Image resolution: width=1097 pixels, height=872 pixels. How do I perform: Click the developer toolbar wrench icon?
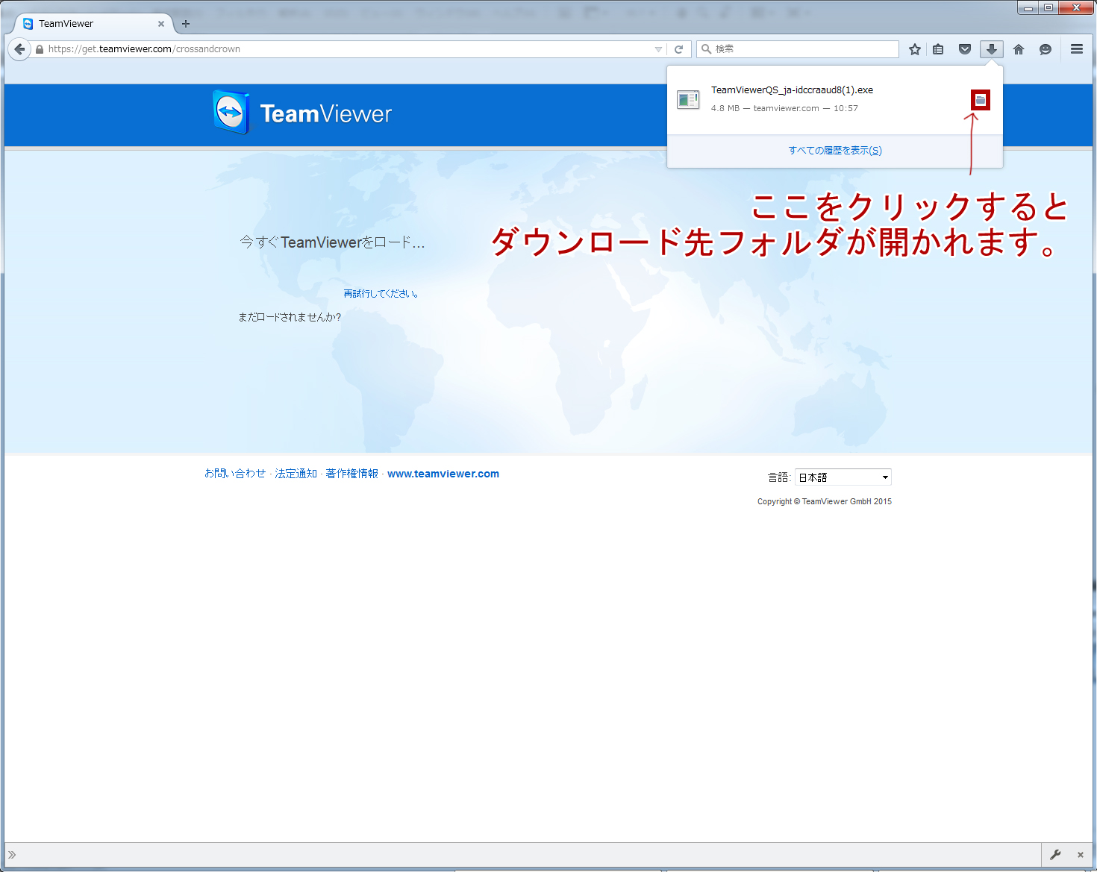coord(1055,855)
